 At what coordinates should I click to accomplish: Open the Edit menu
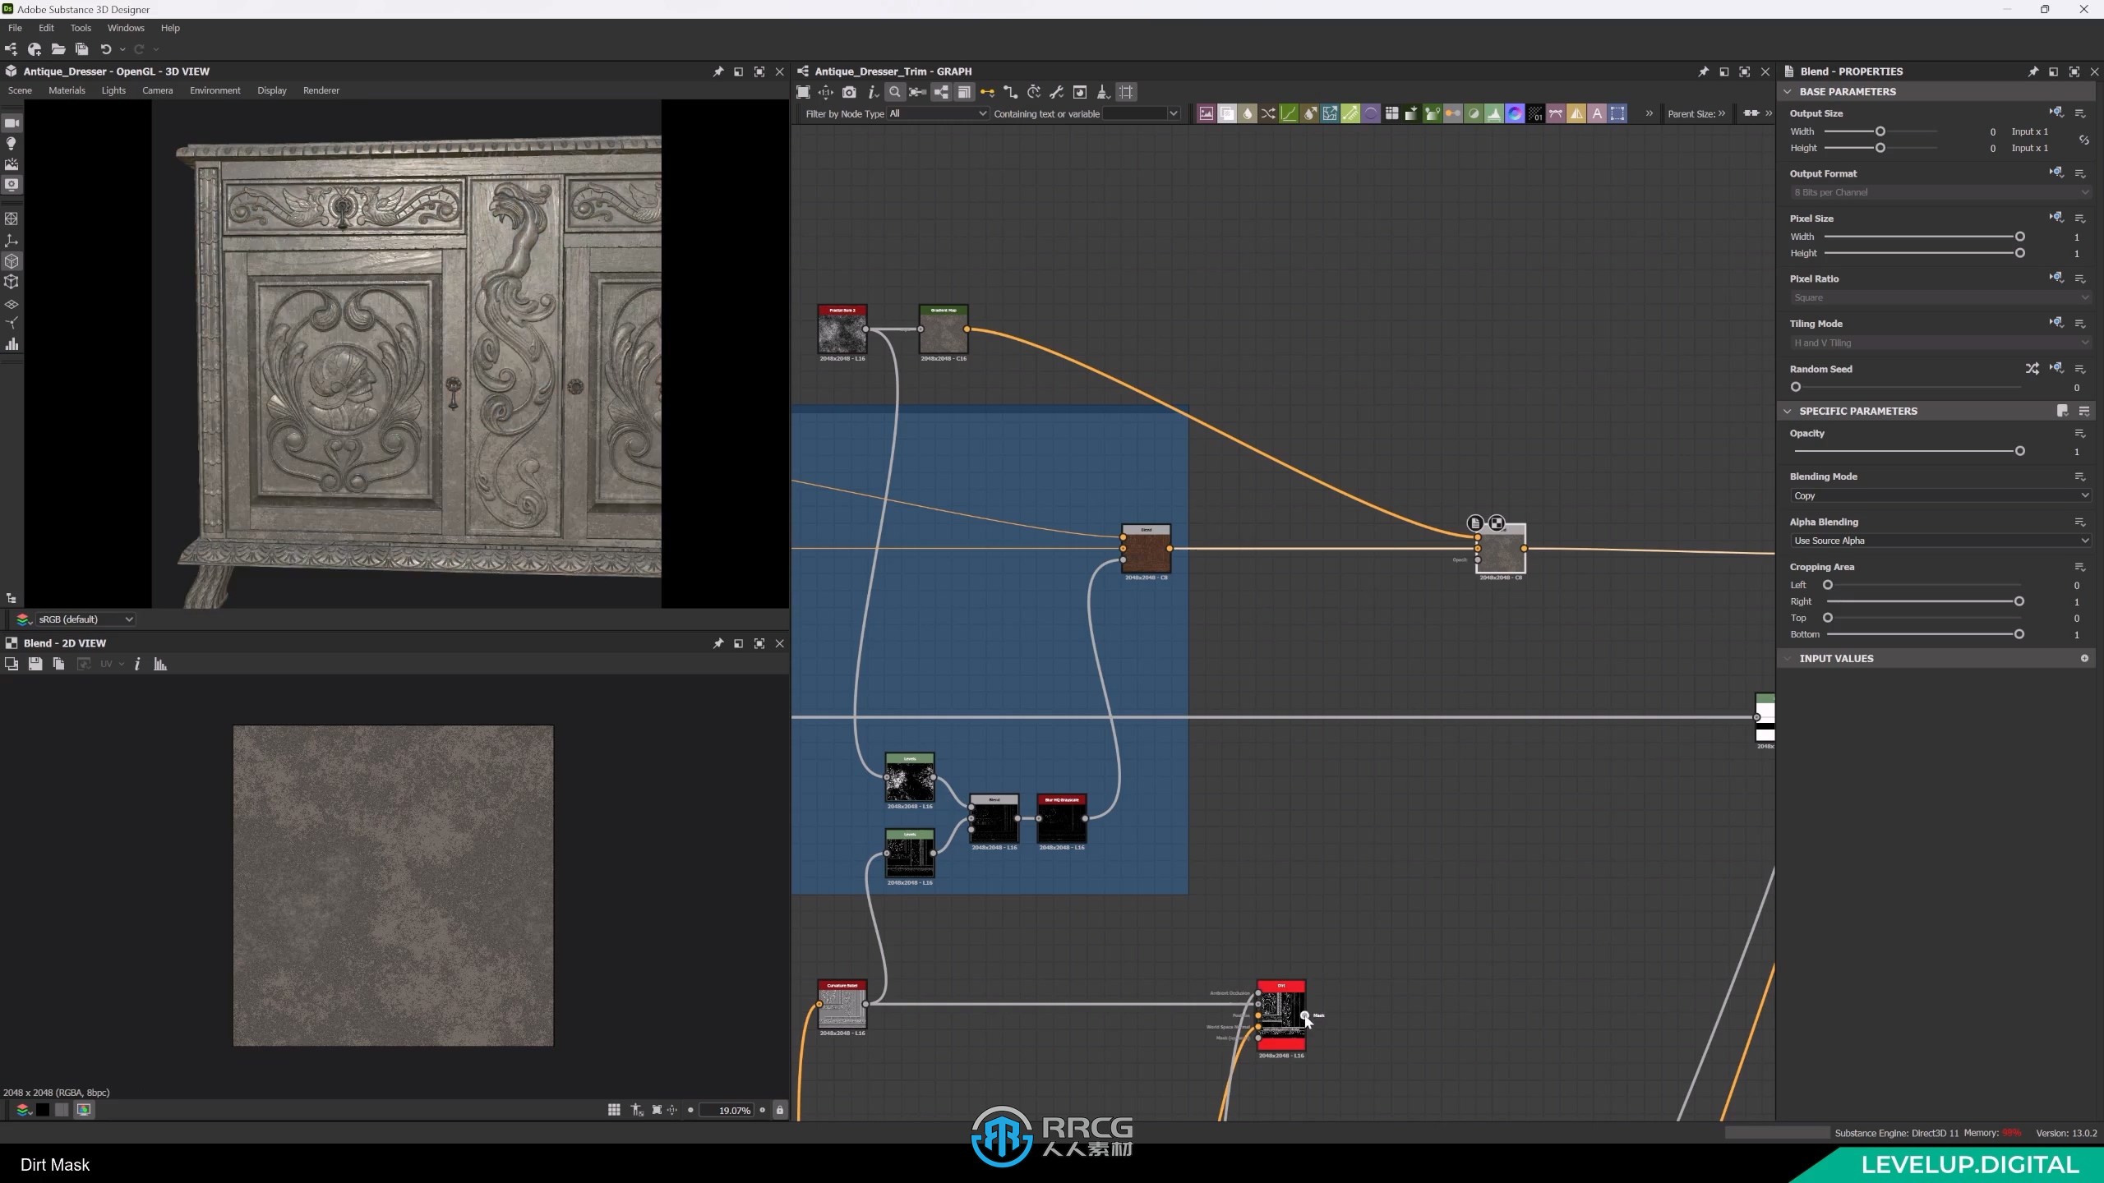pos(46,28)
